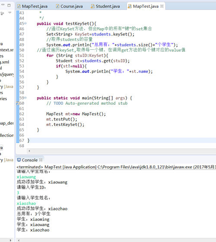Screen dimensions: 216x242
Task: Click the TODO task marker at line 60
Action: [x=18, y=103]
